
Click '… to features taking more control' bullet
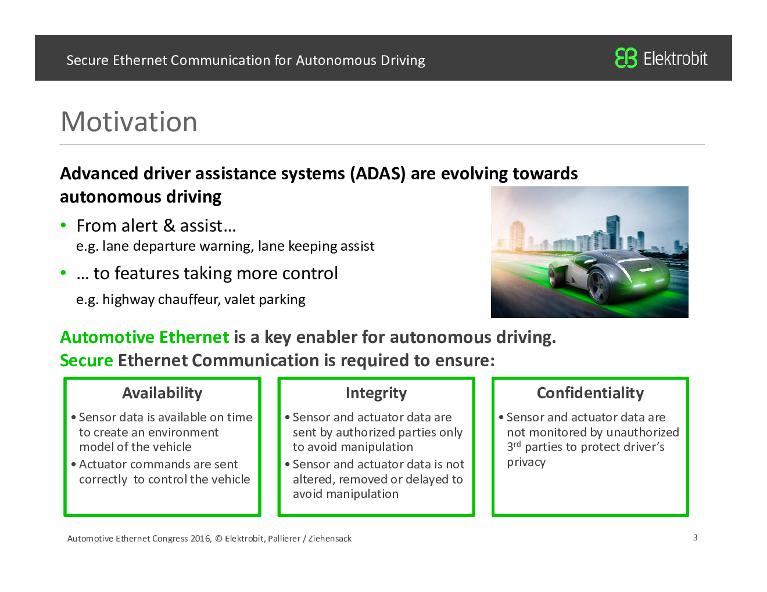pyautogui.click(x=207, y=273)
